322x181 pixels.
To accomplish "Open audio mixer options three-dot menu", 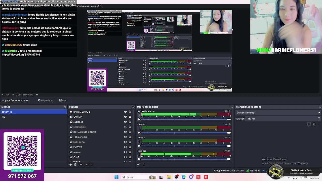I will tap(144, 165).
